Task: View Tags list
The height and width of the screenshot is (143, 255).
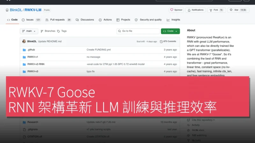Action: tap(62, 31)
